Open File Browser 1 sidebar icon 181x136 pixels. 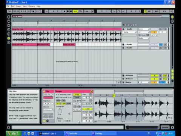[x=9, y=30]
